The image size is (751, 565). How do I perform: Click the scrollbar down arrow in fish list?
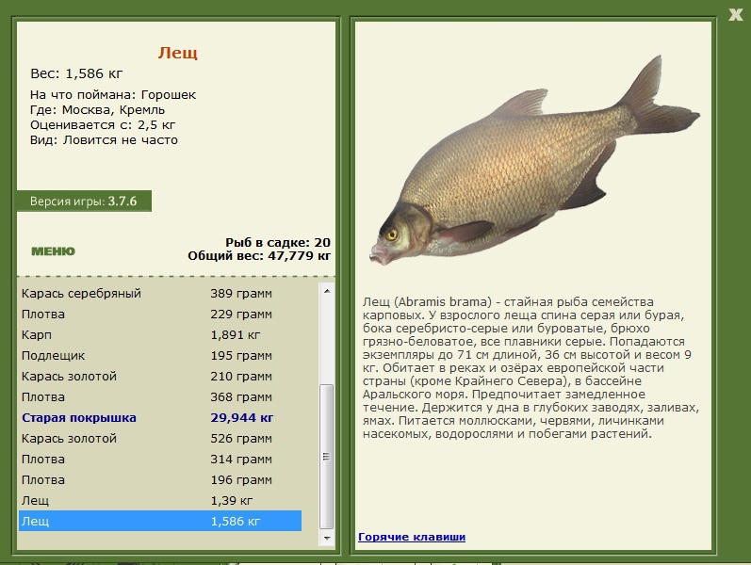327,539
